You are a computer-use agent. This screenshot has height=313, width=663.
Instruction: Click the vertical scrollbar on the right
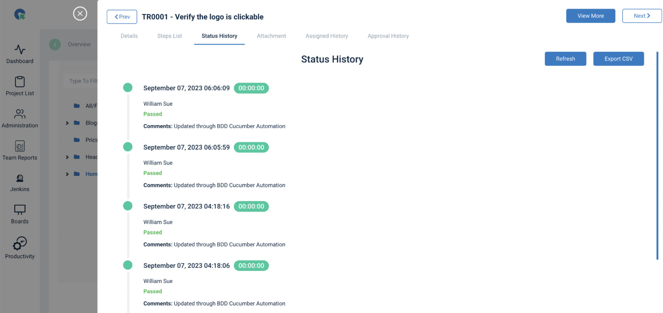[x=657, y=156]
